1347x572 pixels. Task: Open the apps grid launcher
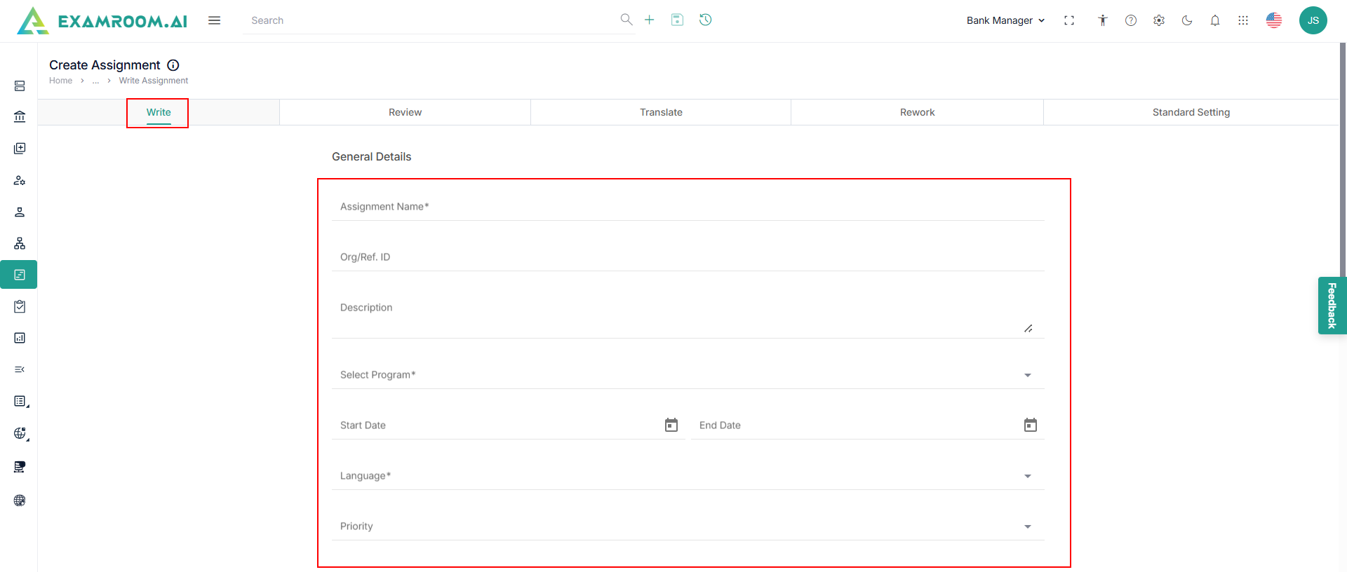pyautogui.click(x=1243, y=20)
